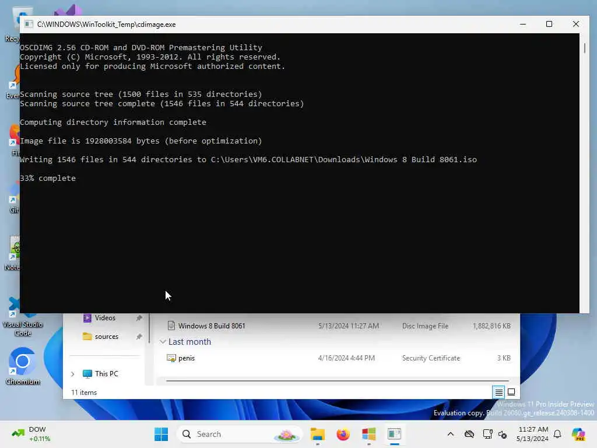Click the cdimage.exe console title bar icon
597x448 pixels.
(x=29, y=24)
